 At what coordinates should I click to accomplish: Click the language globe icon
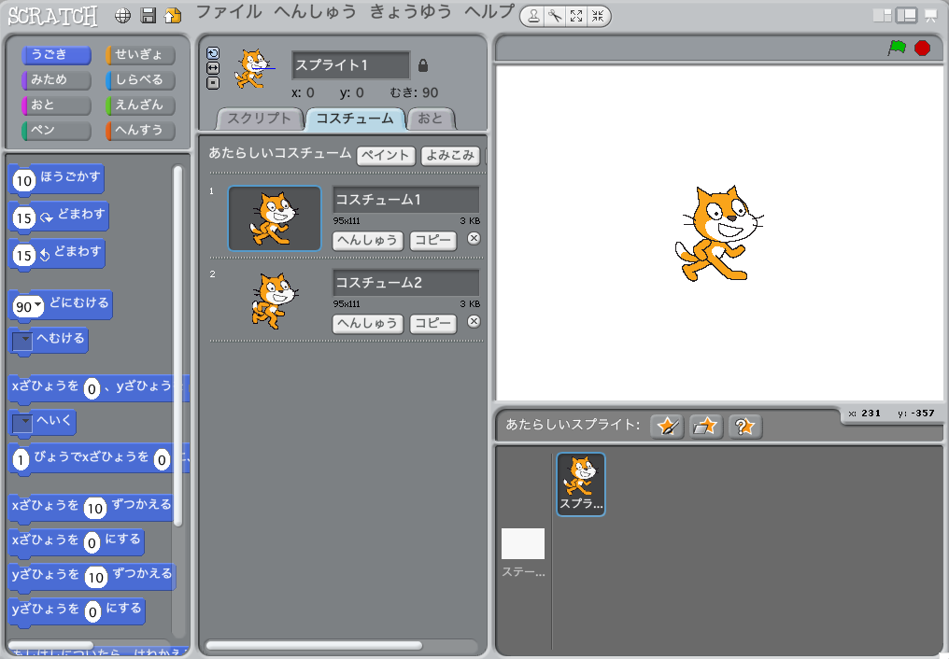(123, 16)
